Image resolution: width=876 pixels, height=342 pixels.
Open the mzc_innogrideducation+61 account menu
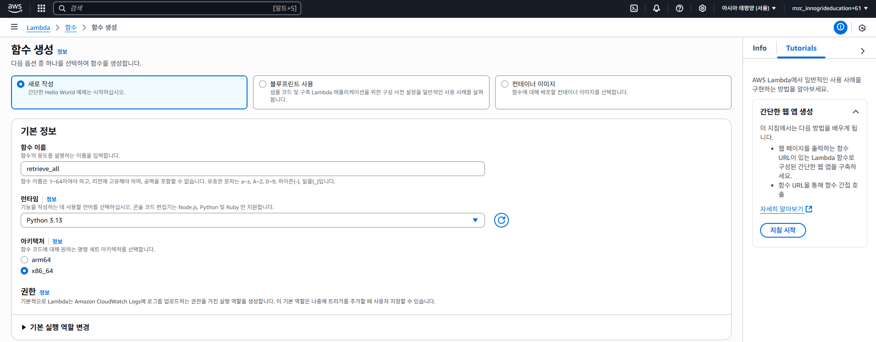pyautogui.click(x=830, y=8)
